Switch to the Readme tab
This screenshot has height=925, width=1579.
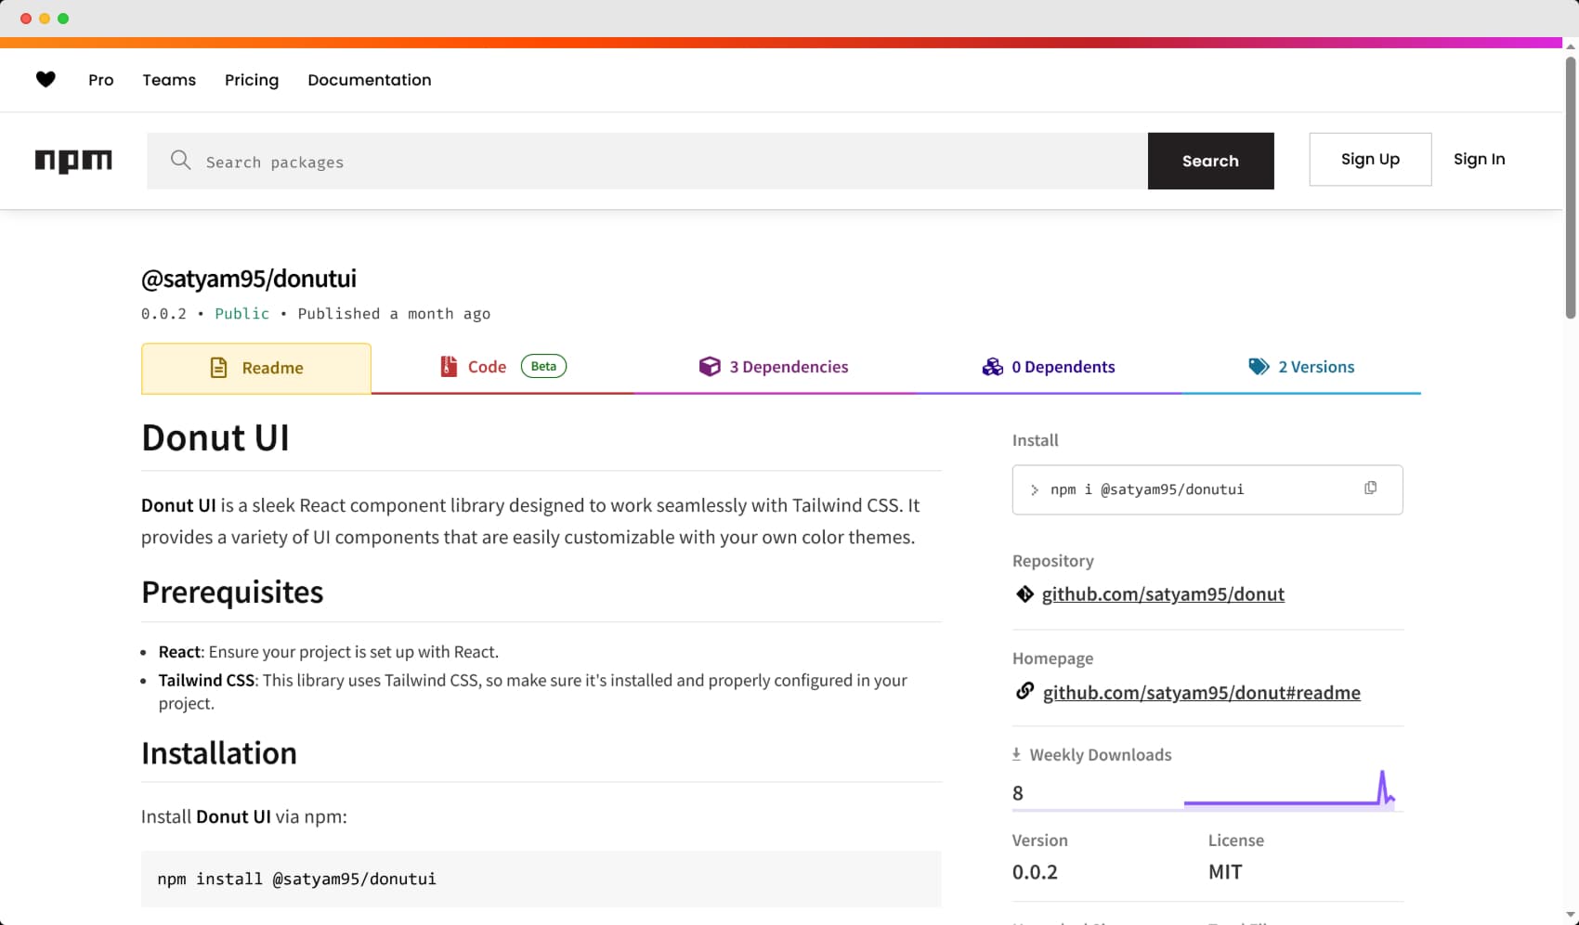pyautogui.click(x=256, y=369)
